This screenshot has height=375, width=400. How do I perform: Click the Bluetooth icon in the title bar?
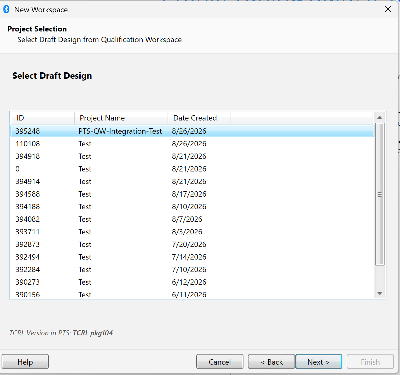tap(6, 9)
